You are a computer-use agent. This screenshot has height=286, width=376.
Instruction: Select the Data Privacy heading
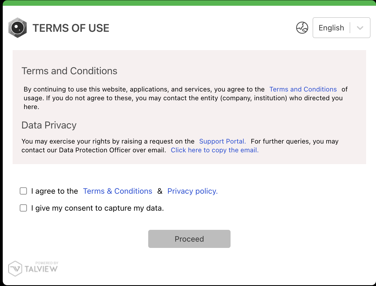49,125
